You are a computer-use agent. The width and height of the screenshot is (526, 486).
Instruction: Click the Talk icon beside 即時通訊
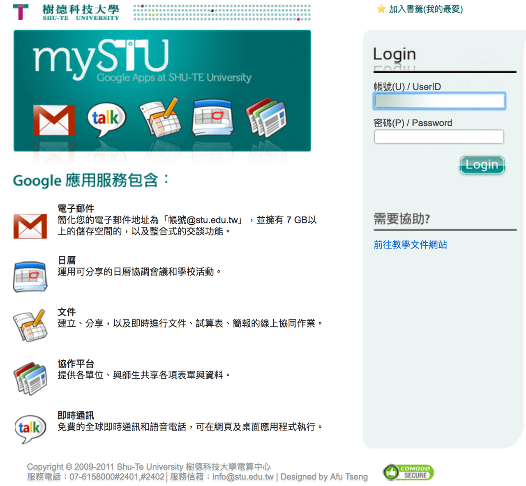click(30, 429)
